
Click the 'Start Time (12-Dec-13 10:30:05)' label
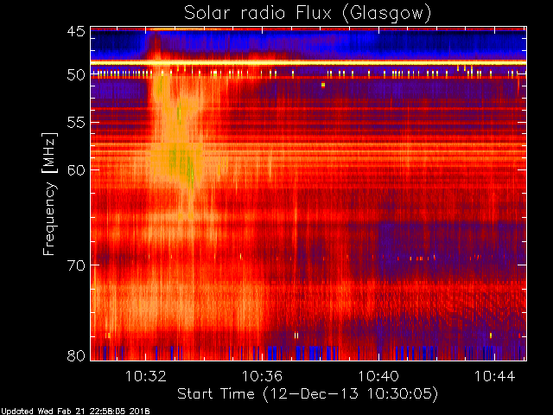(x=308, y=394)
